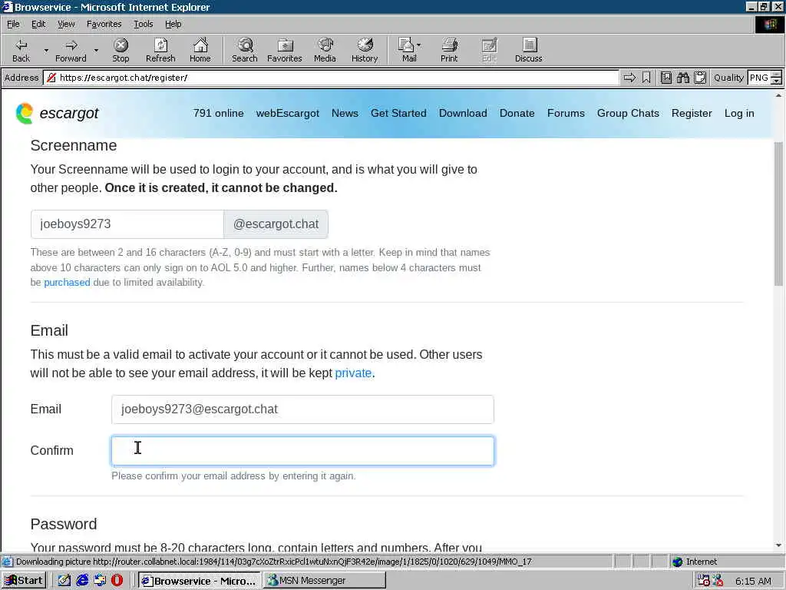Stop loading with the Stop button
The height and width of the screenshot is (590, 786).
(121, 50)
